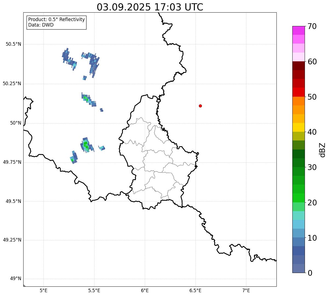Click the title "03.09.2025 17:03 UTC"
329x296 pixels.
tap(150, 7)
